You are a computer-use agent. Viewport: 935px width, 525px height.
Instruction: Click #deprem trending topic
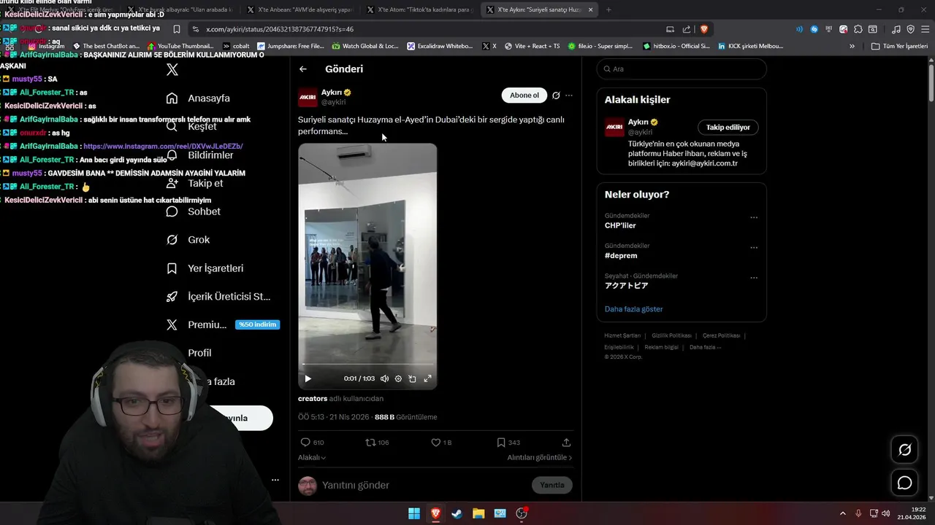[x=621, y=256]
